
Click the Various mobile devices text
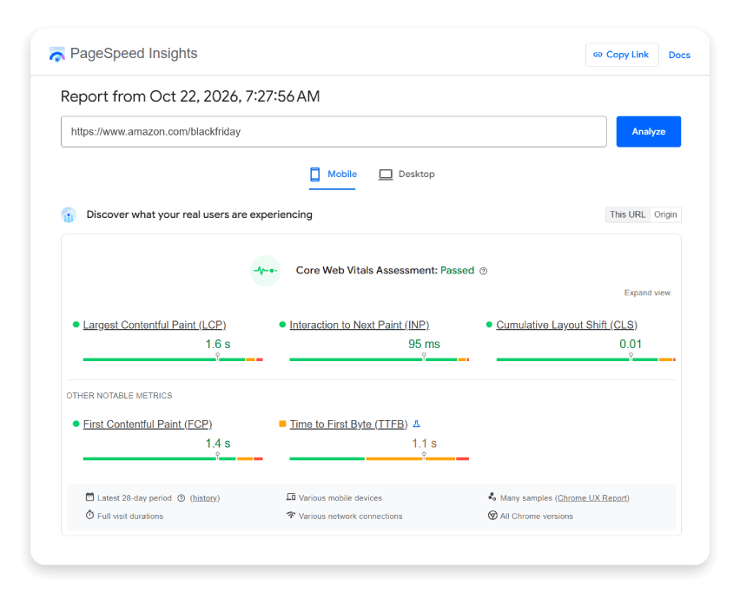pos(340,498)
